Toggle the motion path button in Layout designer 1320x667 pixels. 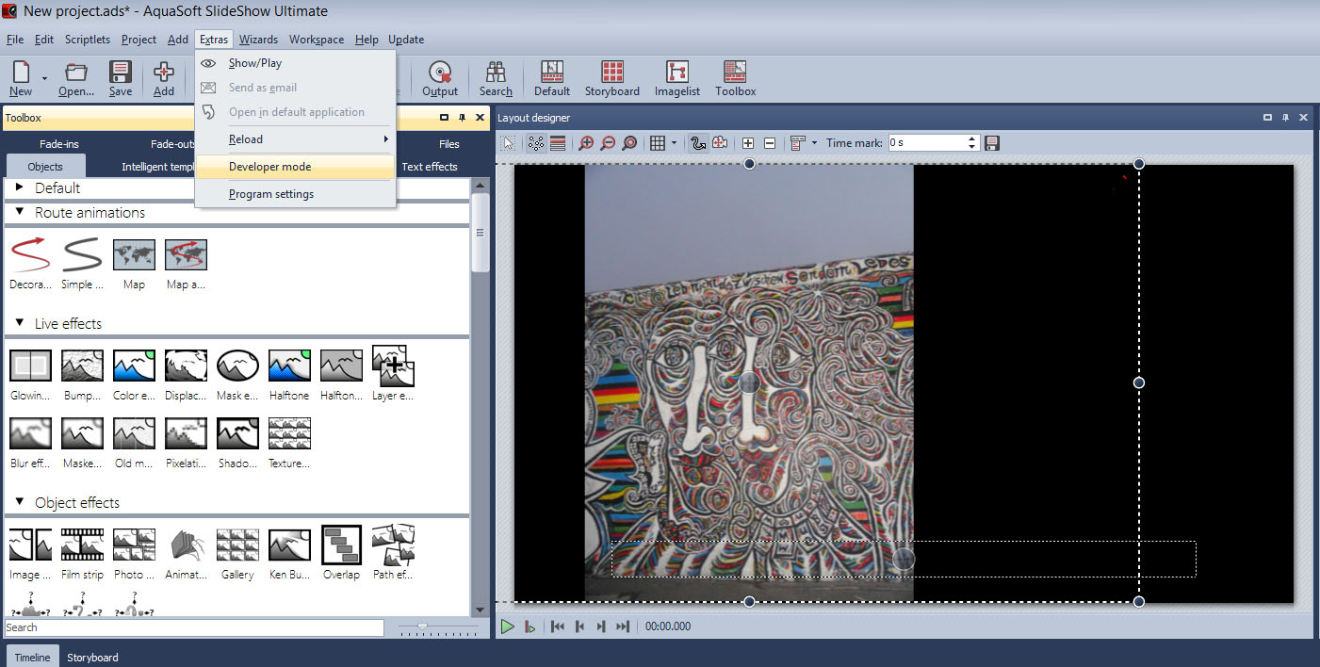(x=698, y=143)
